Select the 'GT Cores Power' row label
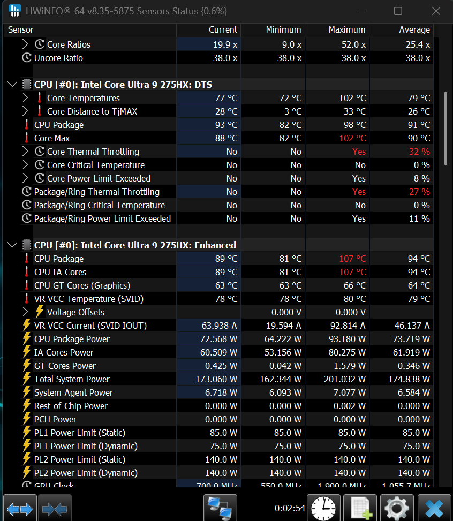Screen dimensions: 453x521 click(65, 366)
